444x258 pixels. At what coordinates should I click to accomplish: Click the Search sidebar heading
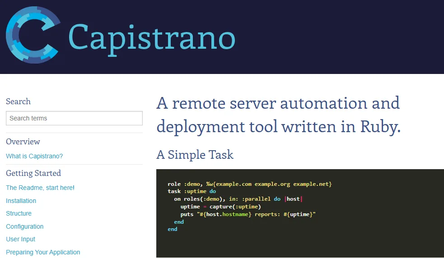[18, 101]
